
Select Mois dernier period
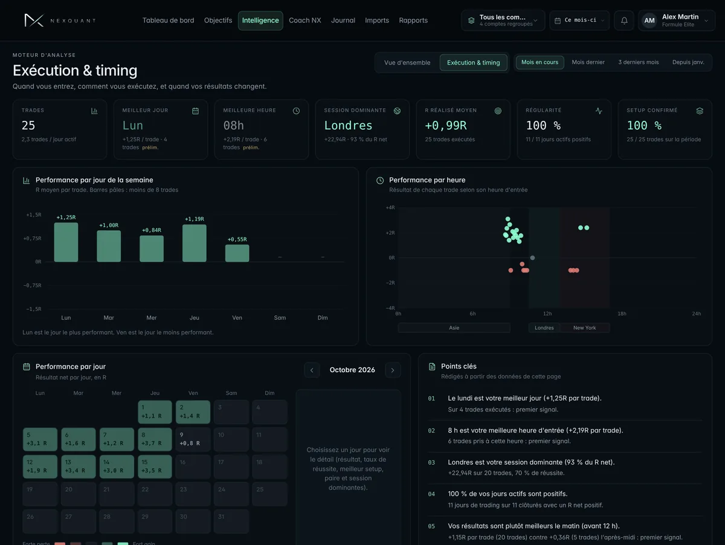coord(588,62)
